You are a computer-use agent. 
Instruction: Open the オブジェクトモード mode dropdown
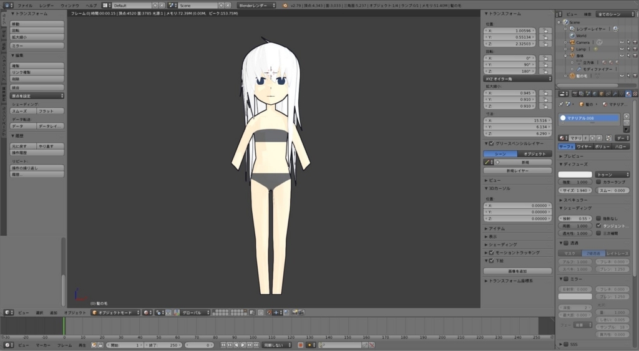tap(115, 312)
